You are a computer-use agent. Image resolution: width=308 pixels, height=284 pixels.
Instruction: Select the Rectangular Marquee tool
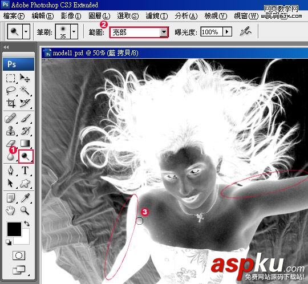click(x=11, y=78)
